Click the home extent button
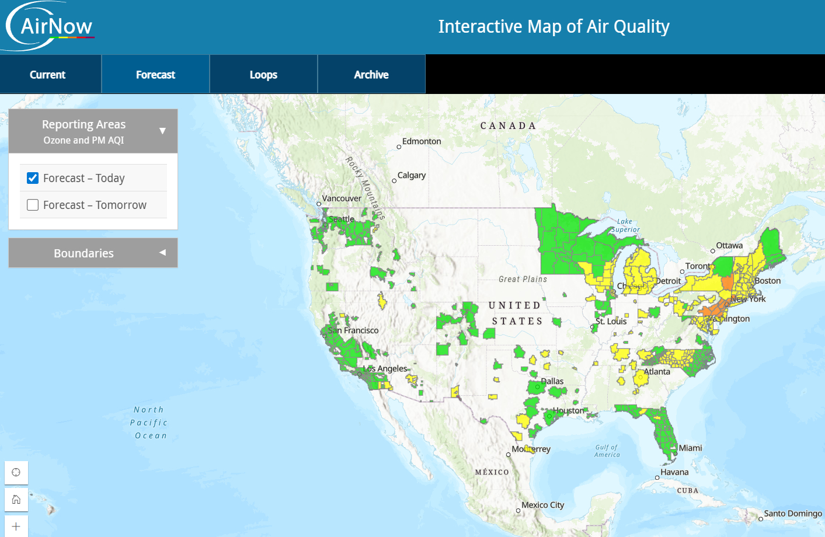 (x=16, y=500)
